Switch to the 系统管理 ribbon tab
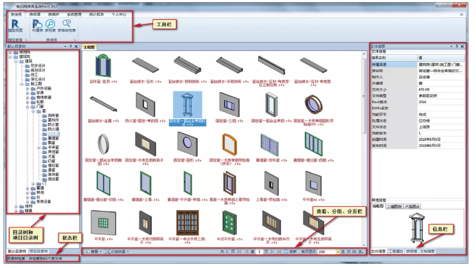This screenshot has width=476, height=268. [x=74, y=14]
